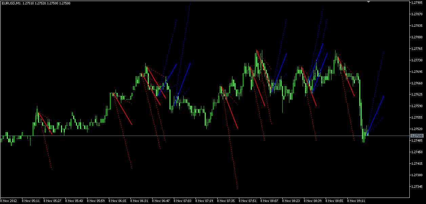
Task: Click the 8 Nov 06:47 time label
Action: (161, 201)
